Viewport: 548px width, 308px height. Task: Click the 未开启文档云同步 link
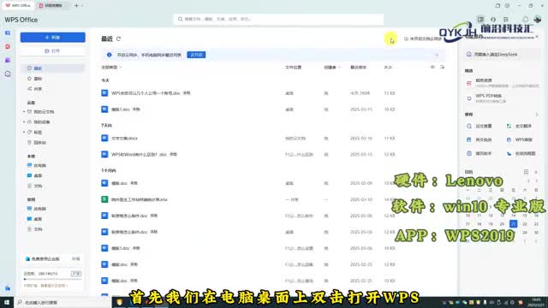tap(423, 38)
